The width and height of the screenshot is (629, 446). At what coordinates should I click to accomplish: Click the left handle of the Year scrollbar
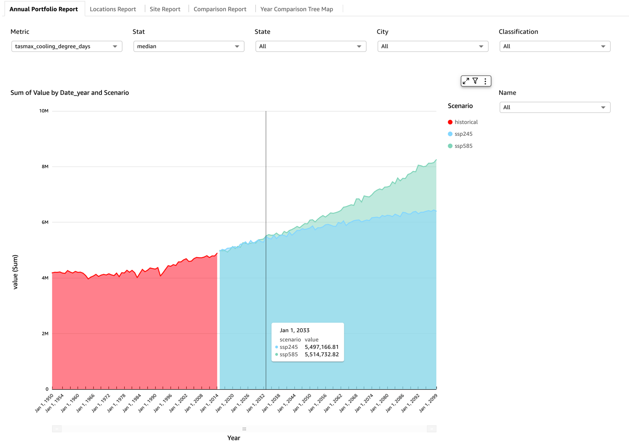point(56,428)
